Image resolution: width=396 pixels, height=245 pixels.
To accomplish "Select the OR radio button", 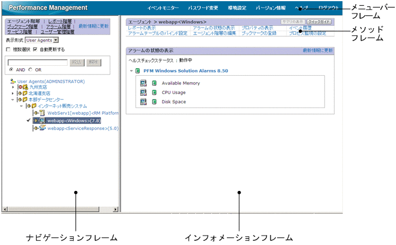I will tap(31, 69).
